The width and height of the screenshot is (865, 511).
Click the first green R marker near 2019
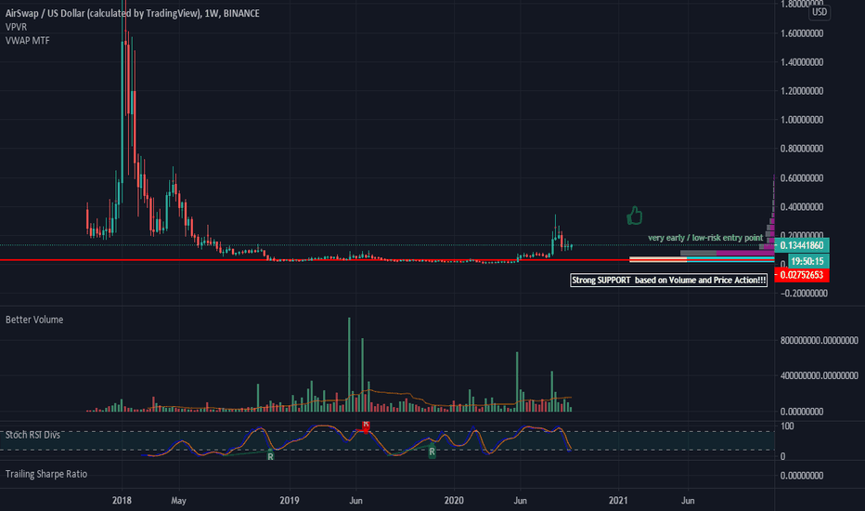[x=270, y=456]
